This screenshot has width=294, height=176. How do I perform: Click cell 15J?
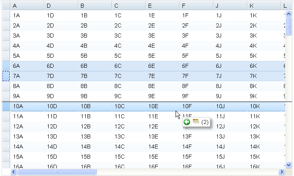(230, 157)
